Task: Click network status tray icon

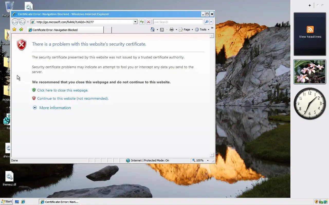Action: coord(321,202)
